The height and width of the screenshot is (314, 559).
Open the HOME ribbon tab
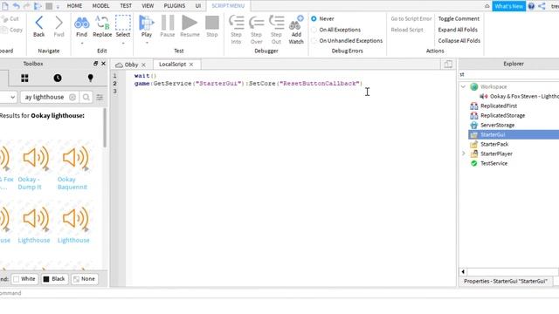coord(74,6)
